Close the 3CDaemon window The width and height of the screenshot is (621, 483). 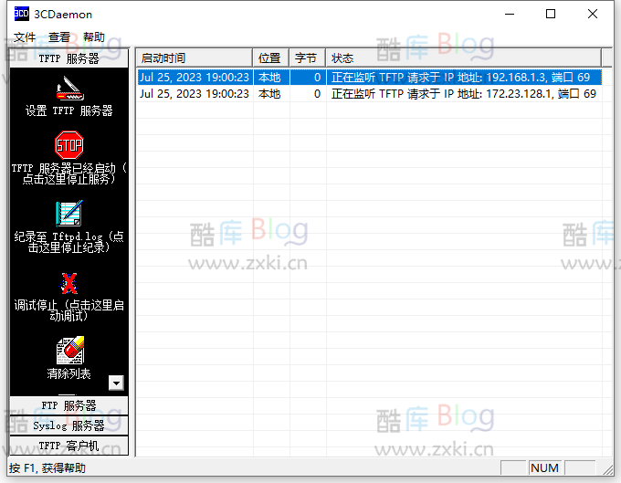[x=593, y=15]
